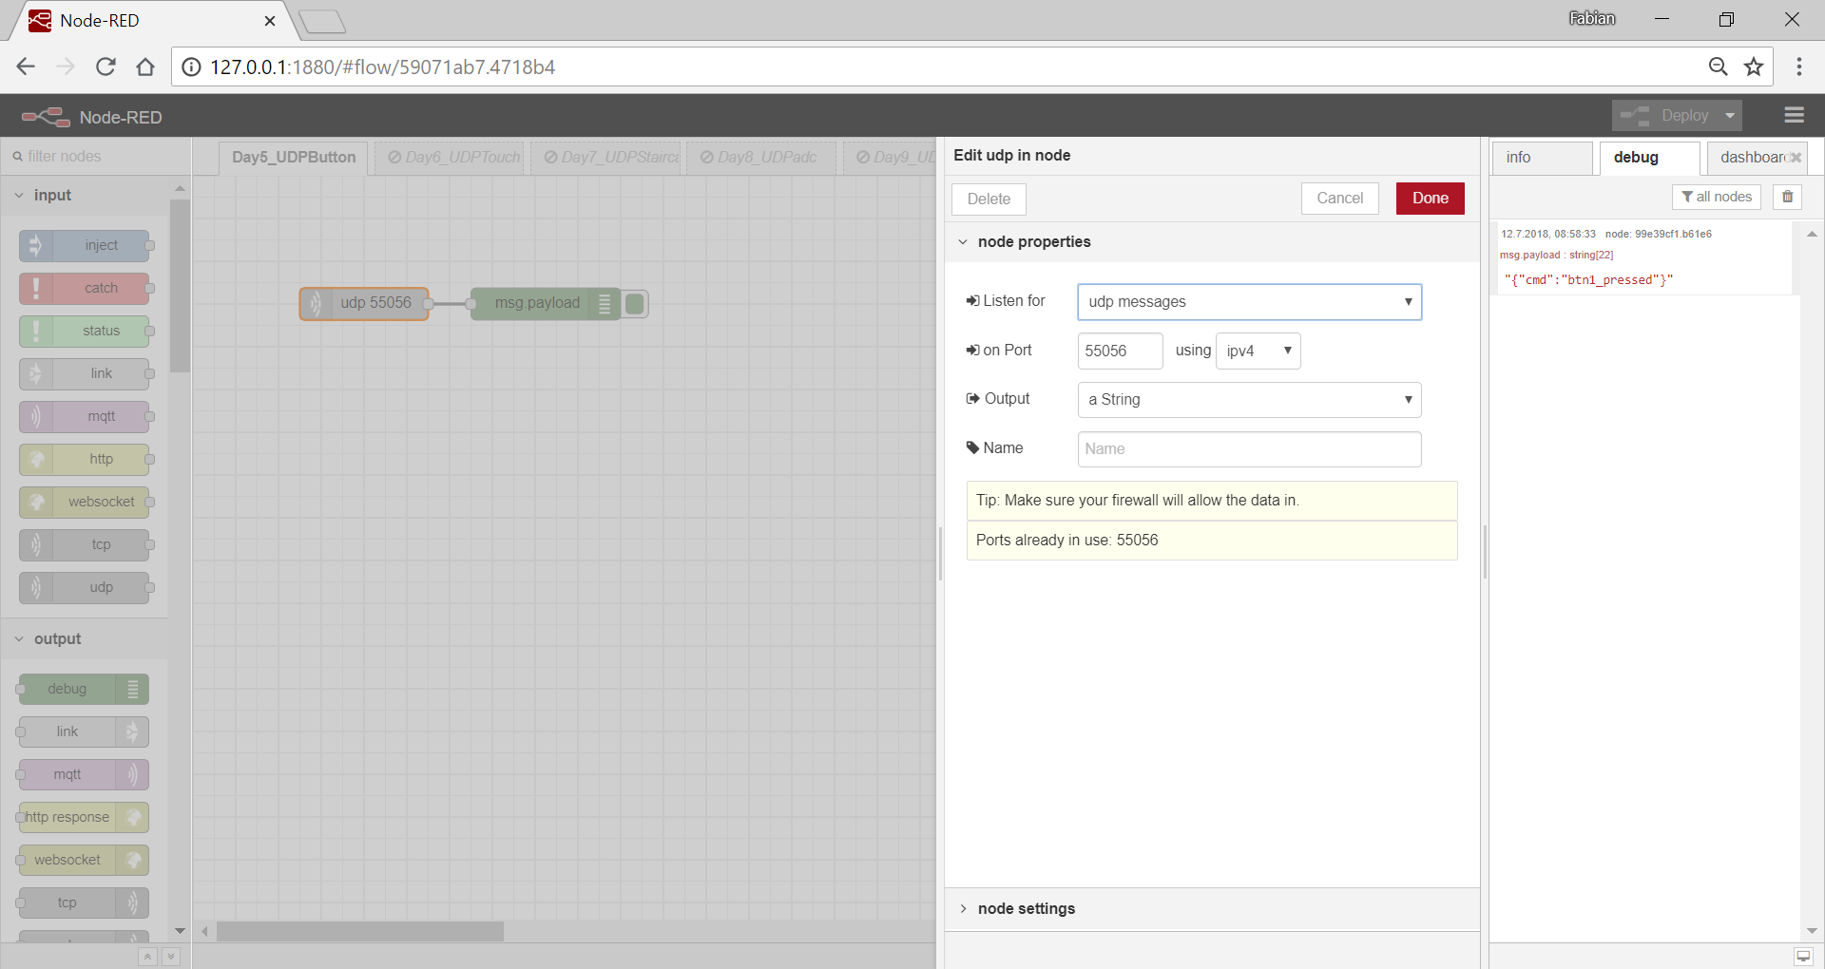Select the http response output node

[84, 817]
